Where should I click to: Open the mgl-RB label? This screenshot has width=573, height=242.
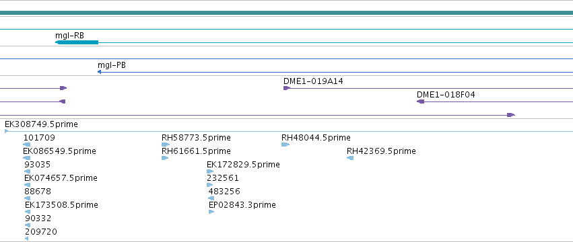[69, 36]
